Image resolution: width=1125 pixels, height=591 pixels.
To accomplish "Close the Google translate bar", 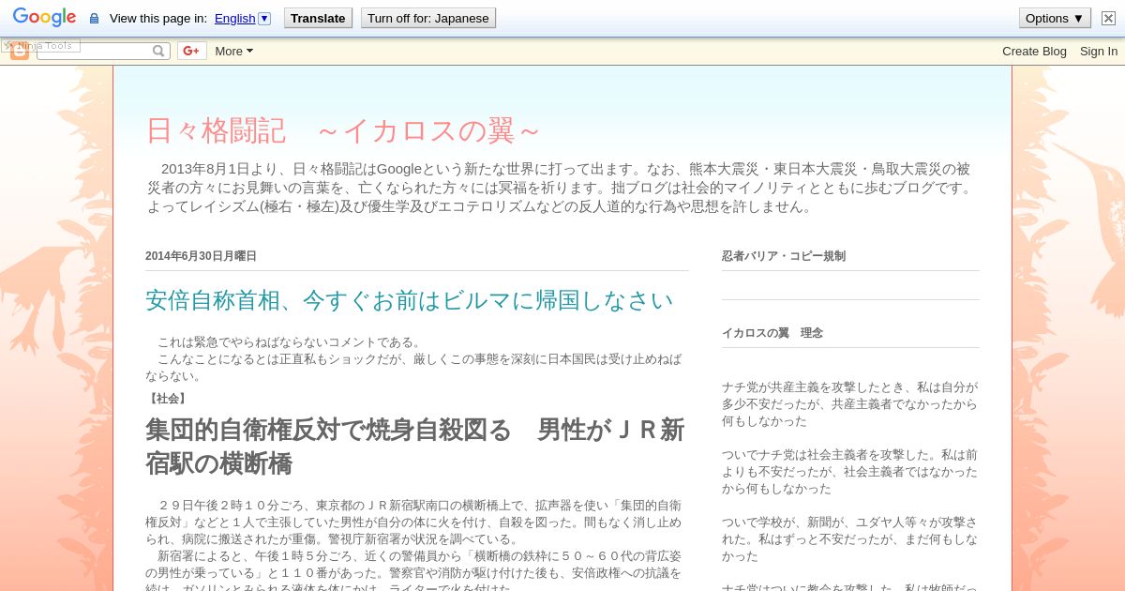I will [x=1108, y=18].
